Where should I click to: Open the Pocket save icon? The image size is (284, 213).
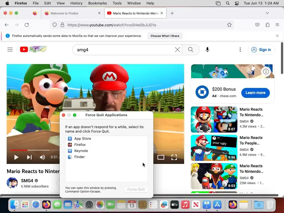[x=257, y=25]
